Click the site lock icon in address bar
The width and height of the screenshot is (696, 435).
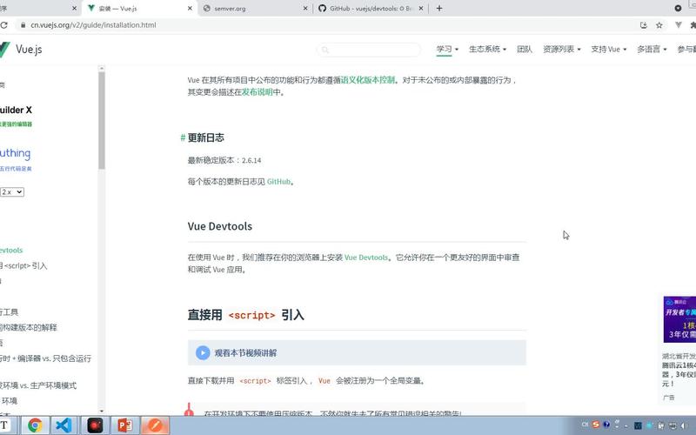23,25
